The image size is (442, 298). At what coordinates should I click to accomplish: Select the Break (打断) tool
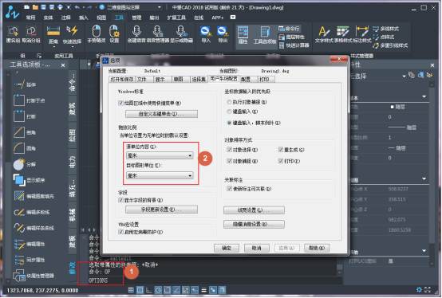[x=25, y=116]
